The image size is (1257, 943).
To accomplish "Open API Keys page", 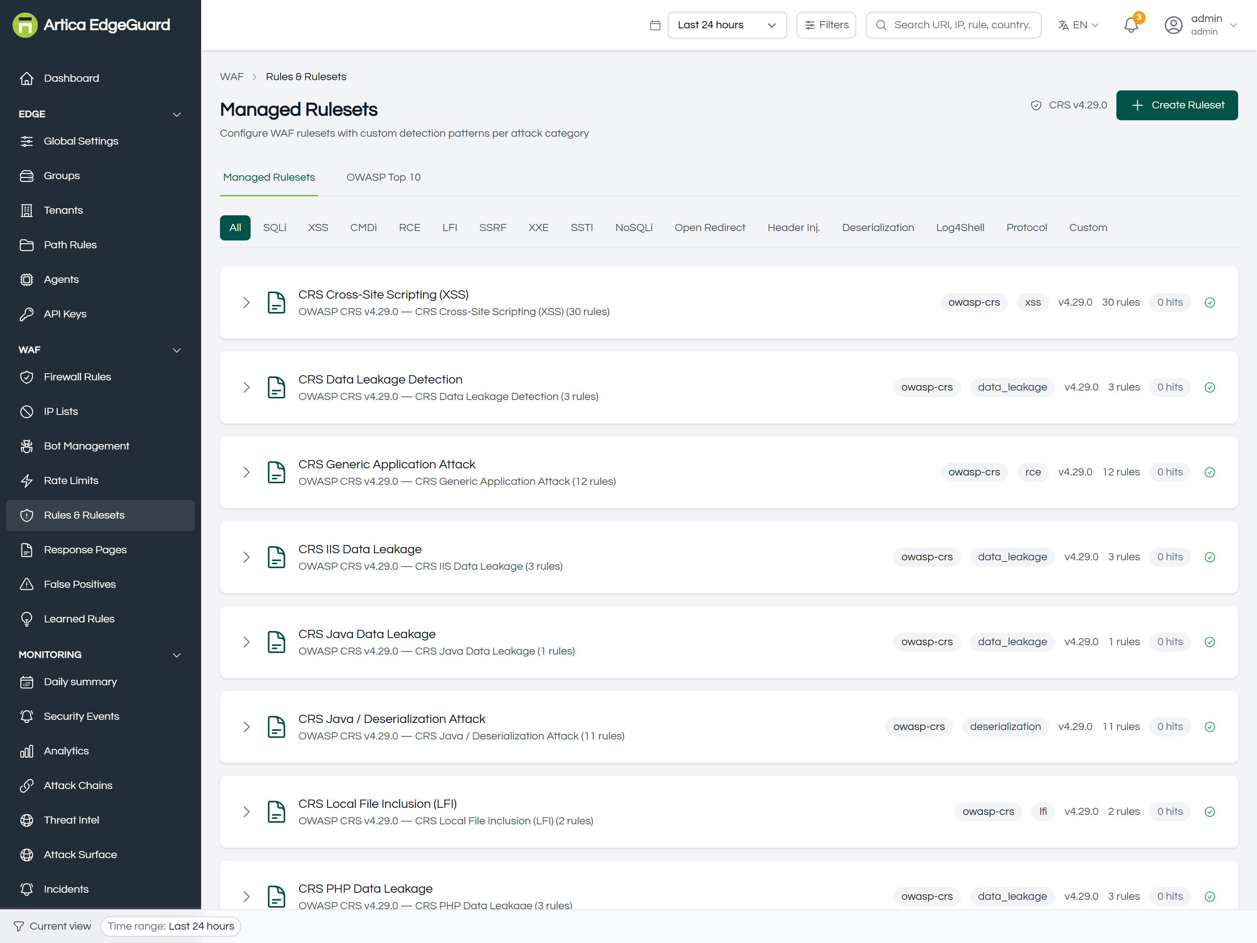I will (x=101, y=314).
